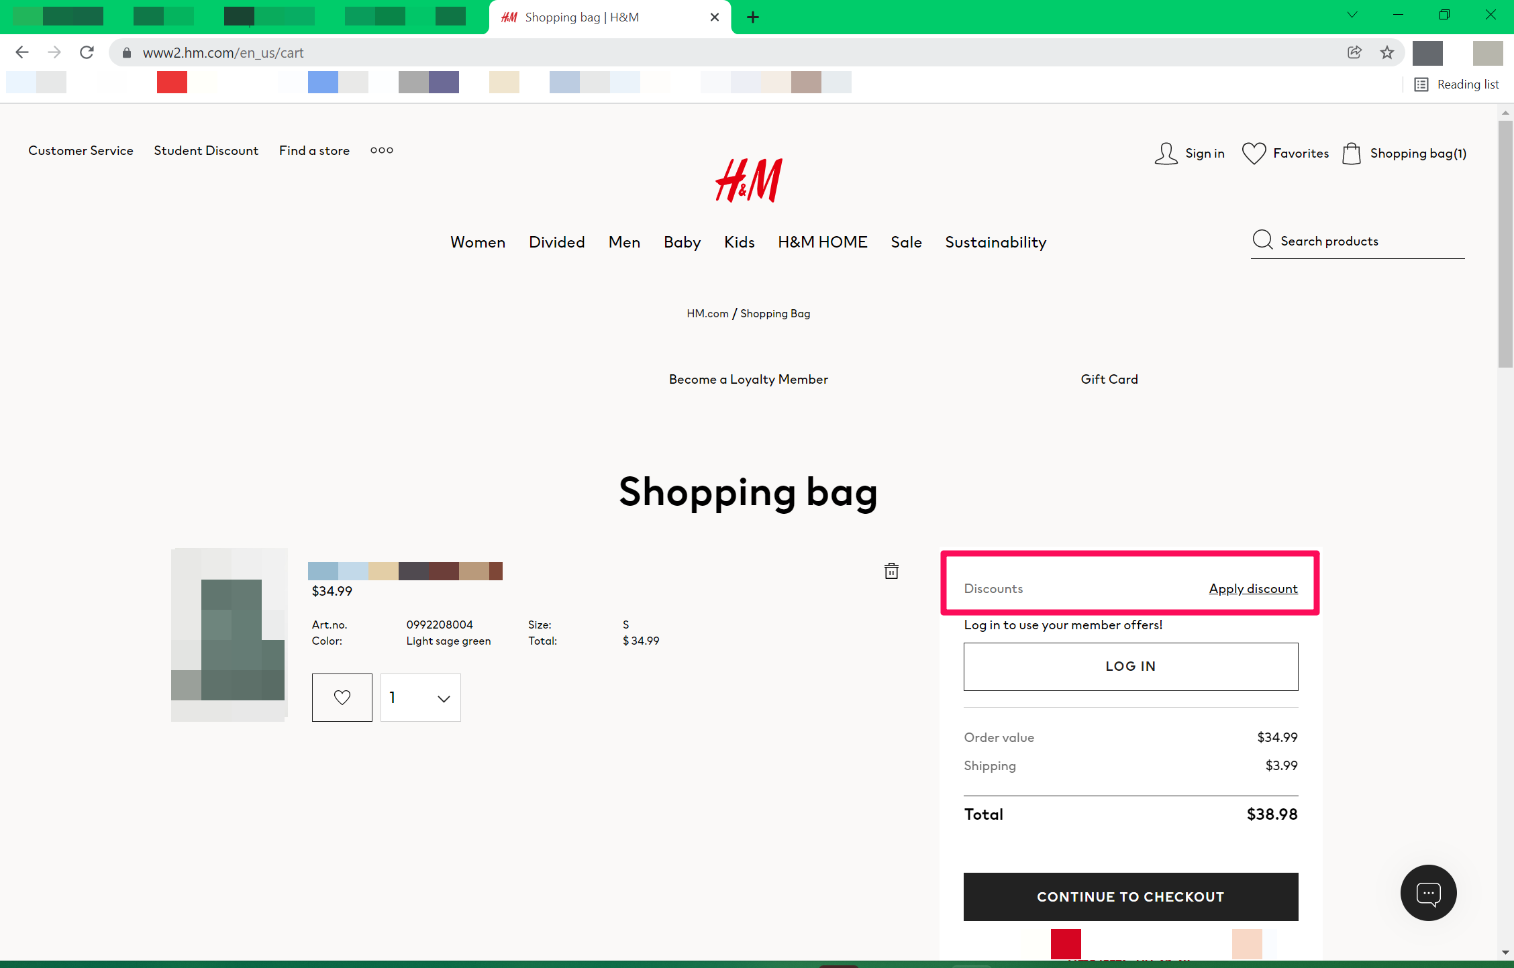Click Apply discount link

(x=1254, y=588)
